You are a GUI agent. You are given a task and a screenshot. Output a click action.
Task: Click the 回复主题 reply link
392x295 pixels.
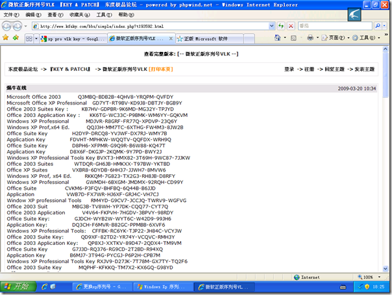334,69
